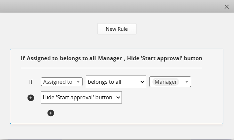Screen dimensions: 234x140
Task: Click the 'If' label before the condition
Action: click(x=31, y=82)
